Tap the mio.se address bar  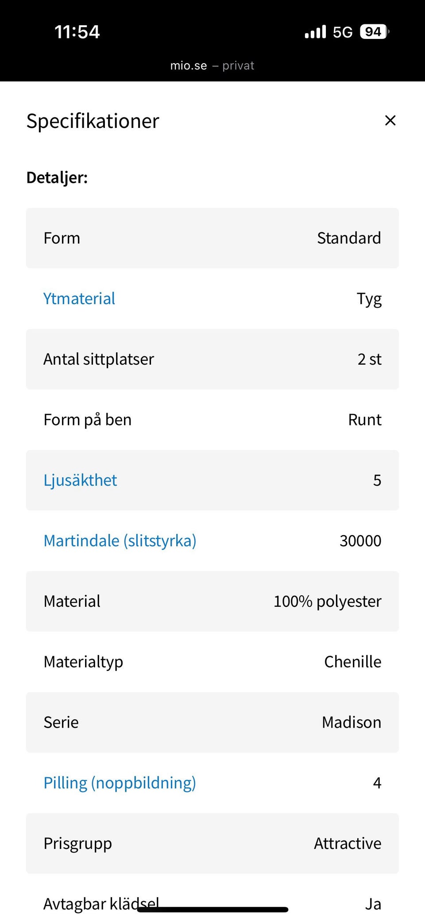click(x=212, y=66)
